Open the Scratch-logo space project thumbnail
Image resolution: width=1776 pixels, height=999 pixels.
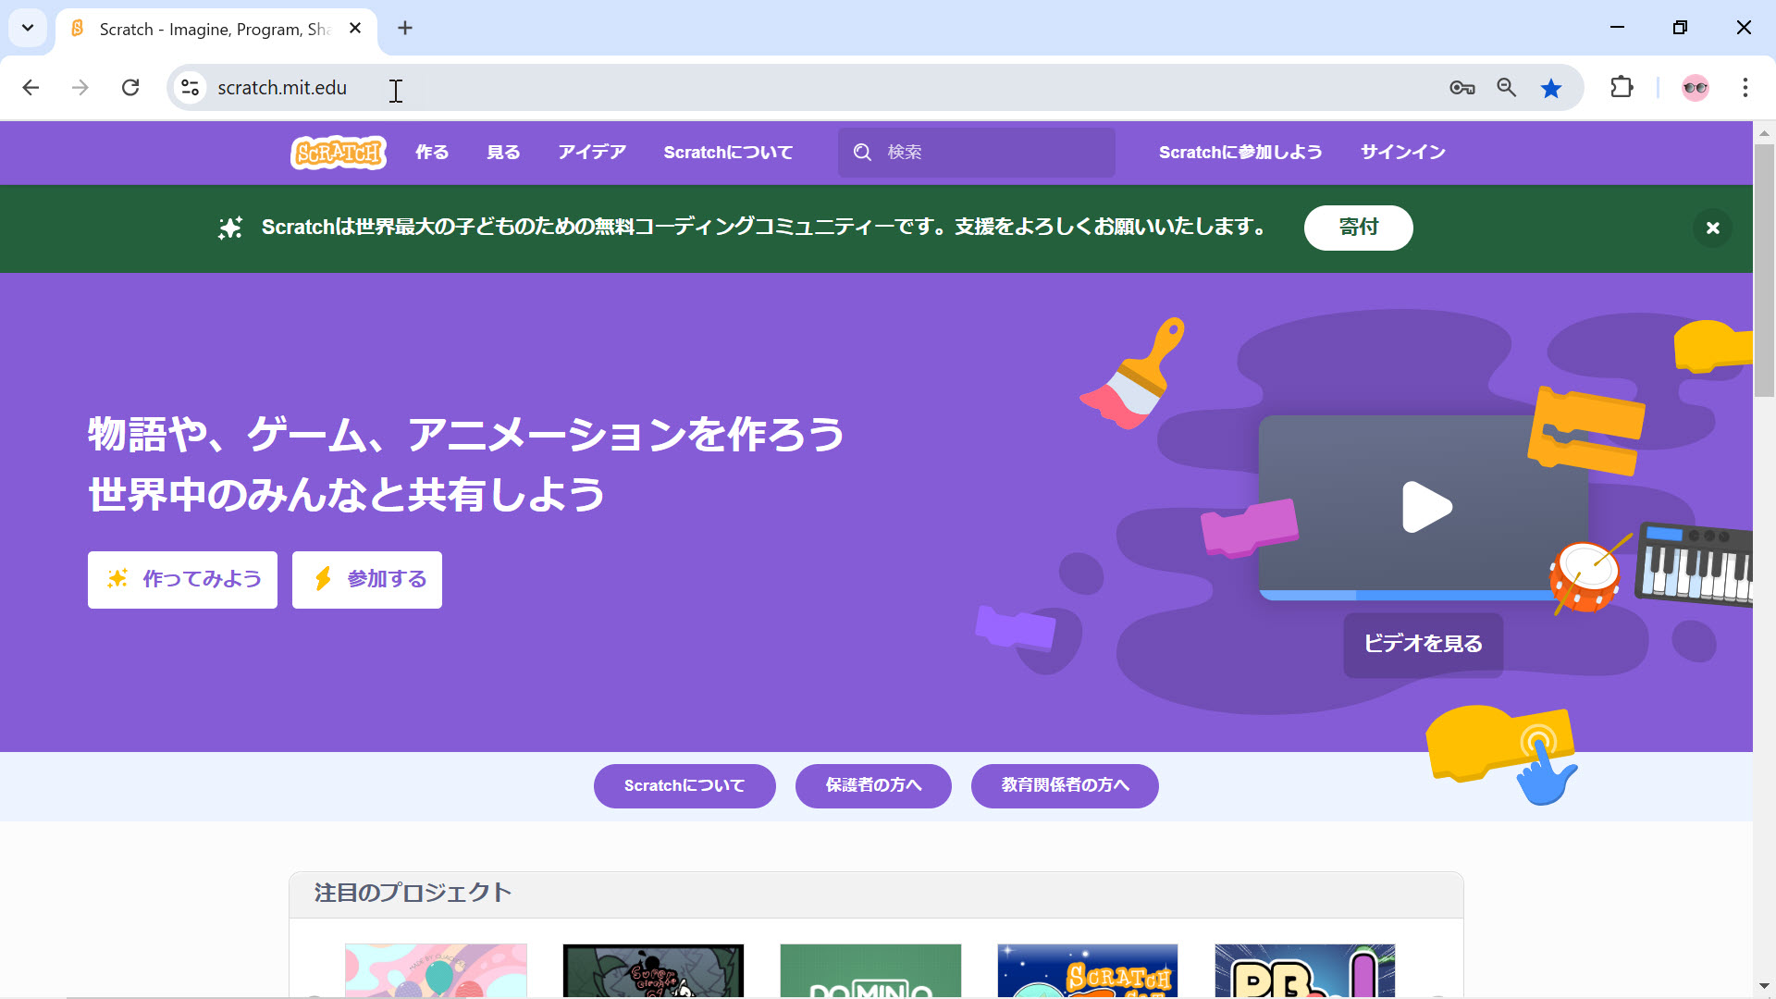[1088, 970]
